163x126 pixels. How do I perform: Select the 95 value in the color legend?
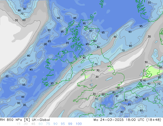63,124
